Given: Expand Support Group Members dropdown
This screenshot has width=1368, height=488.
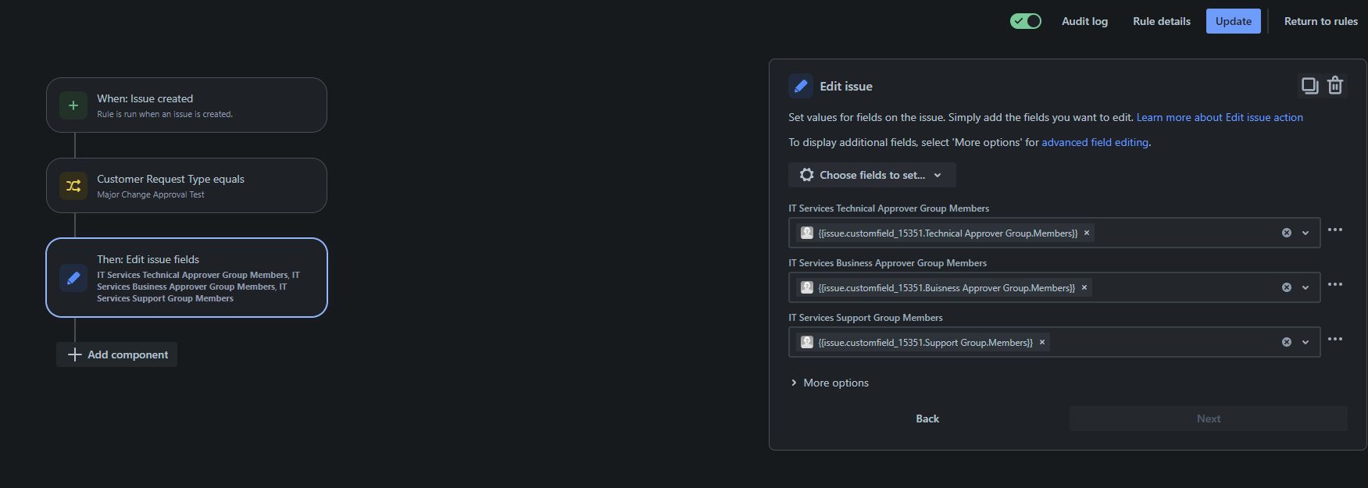Looking at the screenshot, I should (x=1305, y=342).
